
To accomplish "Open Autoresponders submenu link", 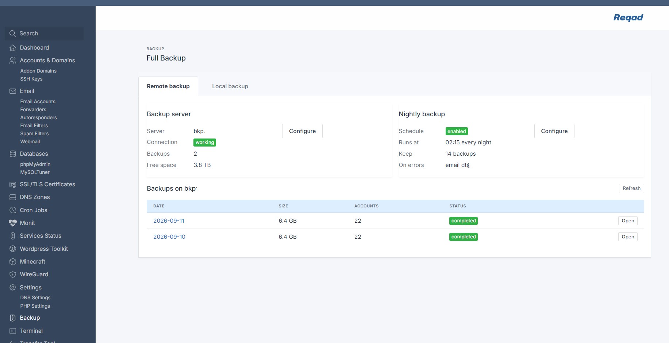I will pyautogui.click(x=39, y=118).
